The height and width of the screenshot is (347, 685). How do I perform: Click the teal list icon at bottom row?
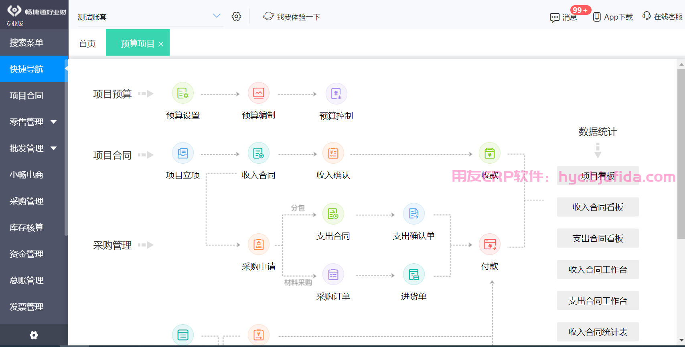pyautogui.click(x=183, y=335)
